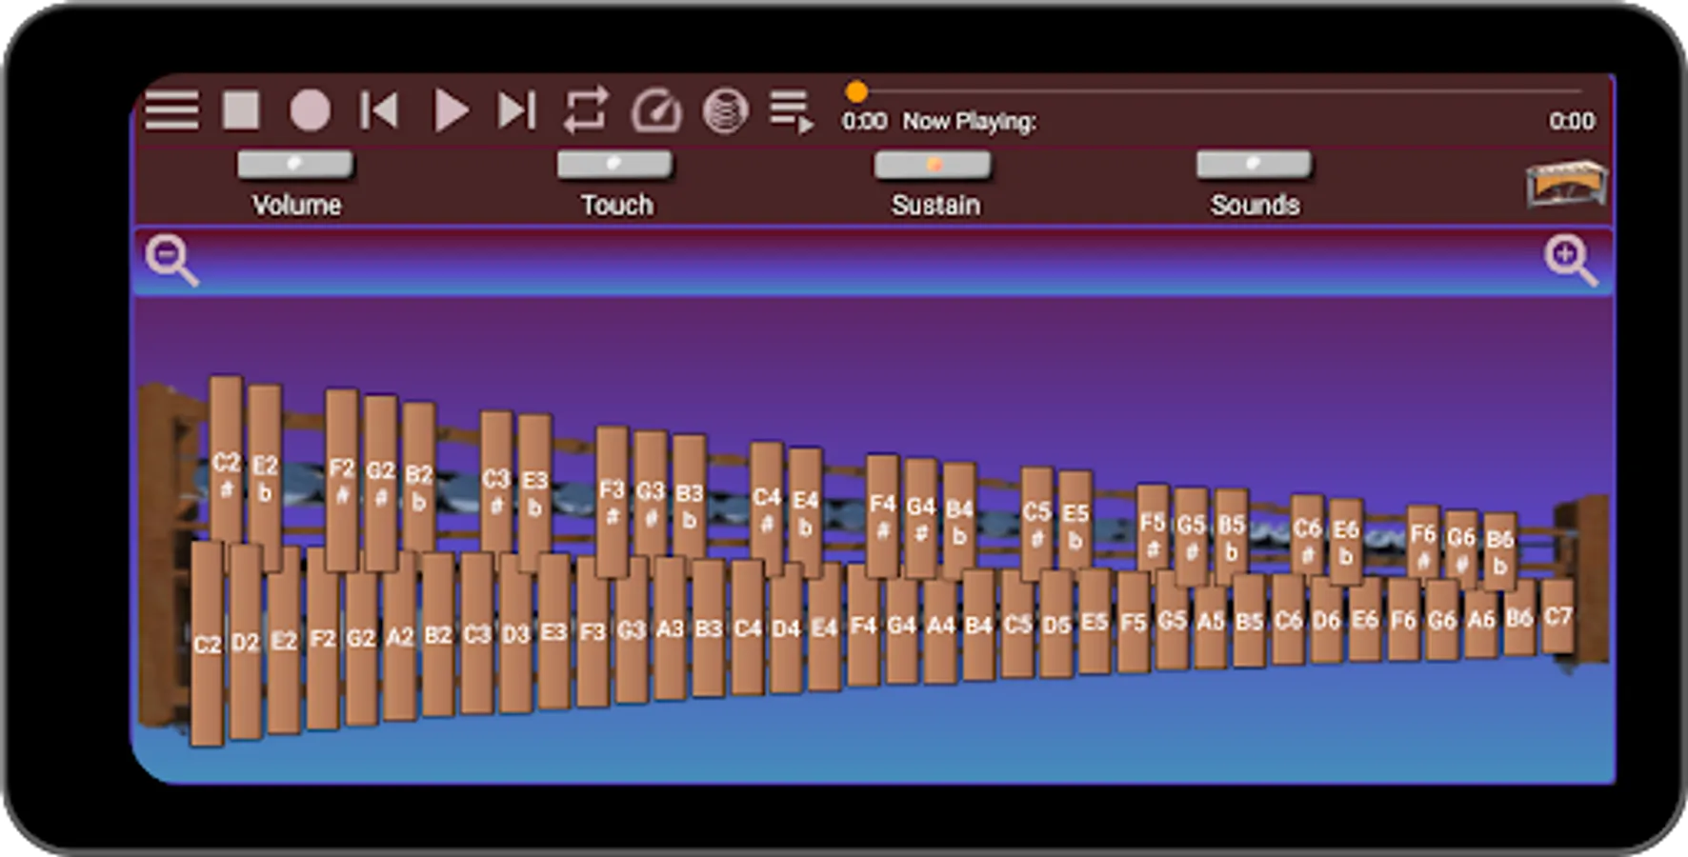Strike the C5 sharp bar
Screen dimensions: 1688x857
coord(1036,524)
